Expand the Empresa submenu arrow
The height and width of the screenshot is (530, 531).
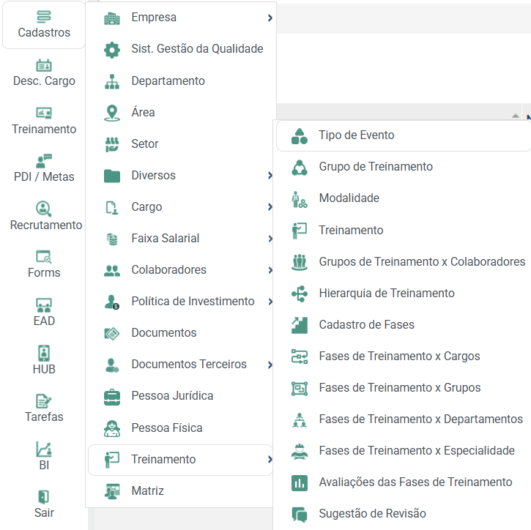(270, 18)
